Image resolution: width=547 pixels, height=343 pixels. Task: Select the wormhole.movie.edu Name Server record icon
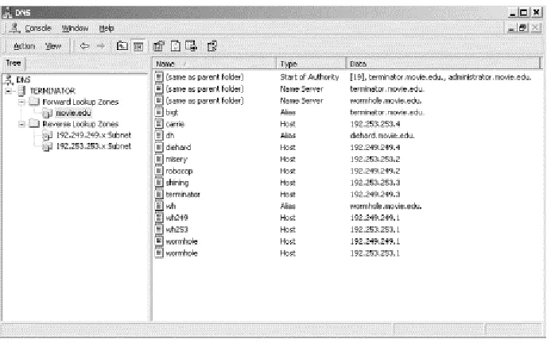pyautogui.click(x=159, y=101)
